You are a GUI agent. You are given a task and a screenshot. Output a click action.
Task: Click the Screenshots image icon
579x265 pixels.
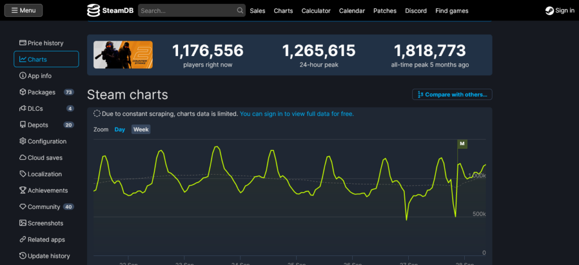click(x=23, y=223)
